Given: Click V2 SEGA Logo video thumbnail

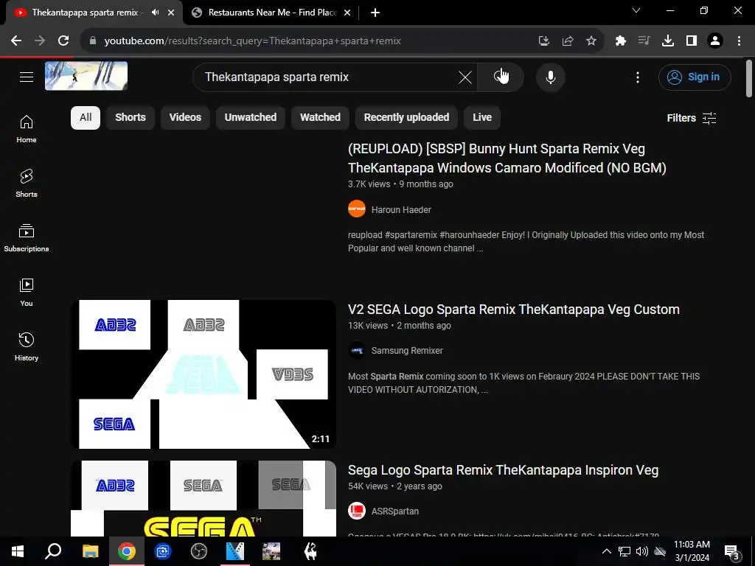Looking at the screenshot, I should point(203,374).
